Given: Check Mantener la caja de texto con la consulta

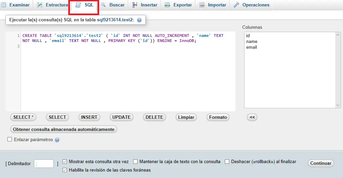Looking at the screenshot, I should [x=135, y=162].
